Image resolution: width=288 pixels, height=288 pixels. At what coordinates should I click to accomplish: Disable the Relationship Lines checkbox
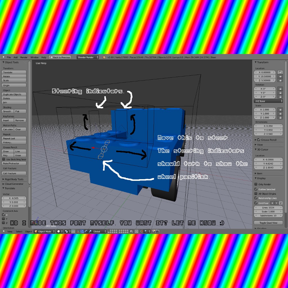256,198
